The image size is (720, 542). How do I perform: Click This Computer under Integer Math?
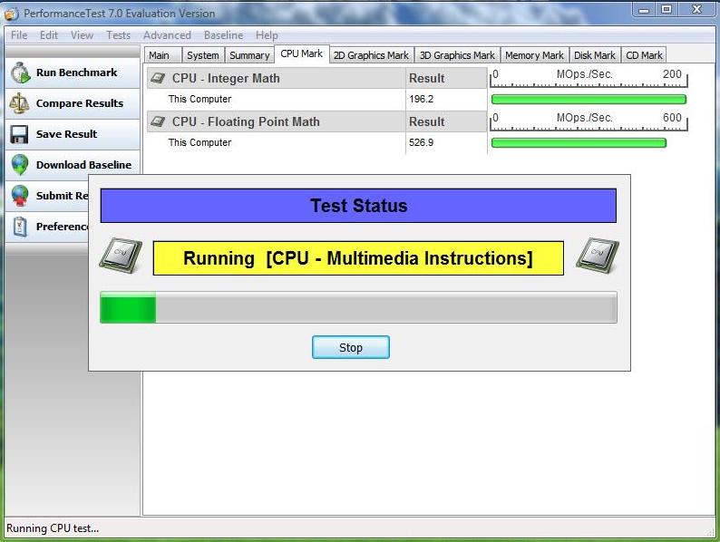[199, 99]
